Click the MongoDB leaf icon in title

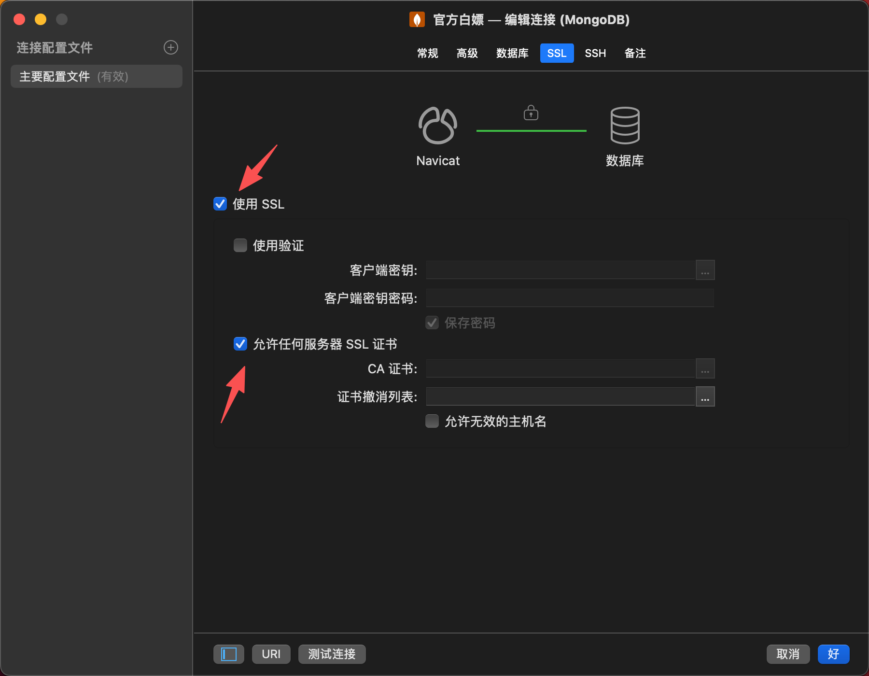click(x=417, y=19)
